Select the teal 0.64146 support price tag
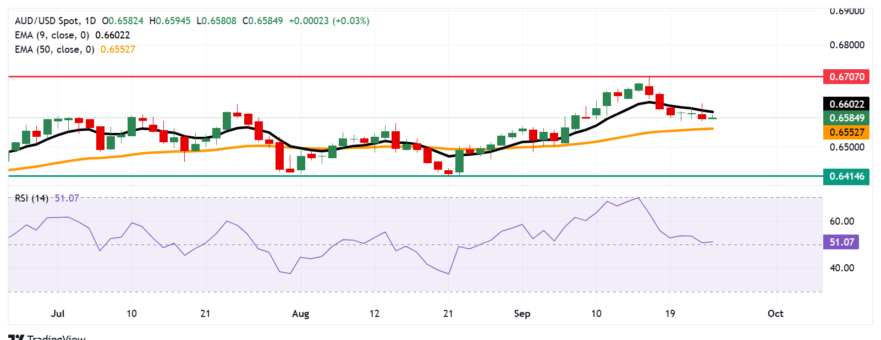 [846, 176]
